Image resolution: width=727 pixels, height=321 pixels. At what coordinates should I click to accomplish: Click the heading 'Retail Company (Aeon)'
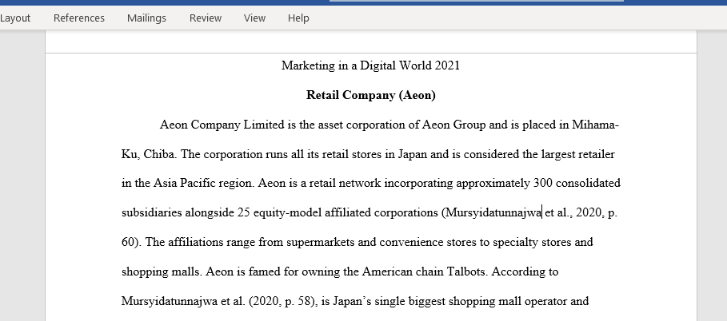(370, 95)
